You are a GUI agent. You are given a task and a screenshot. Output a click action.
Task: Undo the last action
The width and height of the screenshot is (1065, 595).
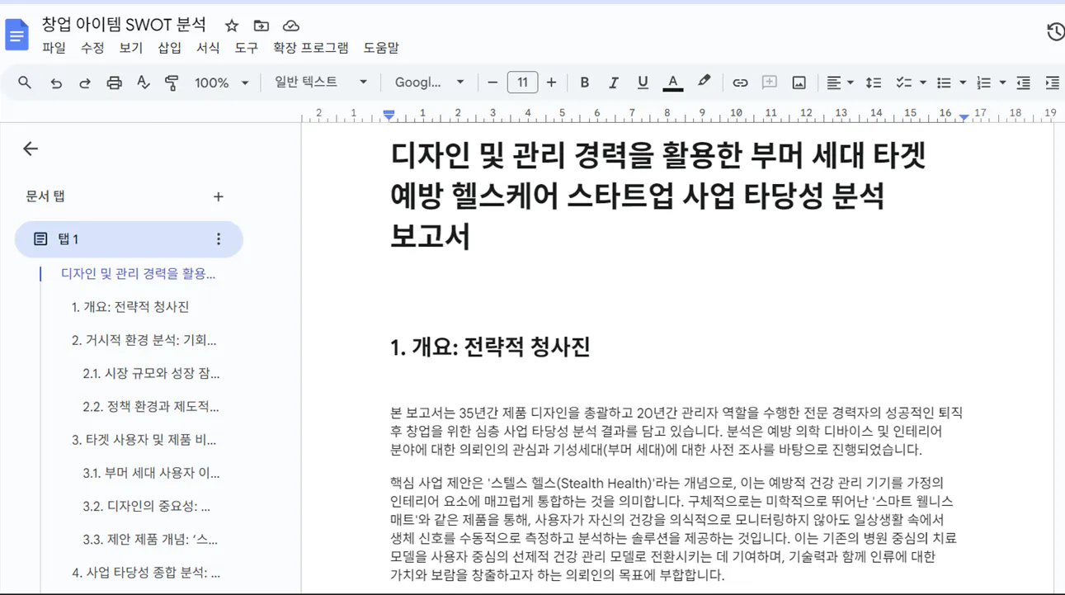56,83
